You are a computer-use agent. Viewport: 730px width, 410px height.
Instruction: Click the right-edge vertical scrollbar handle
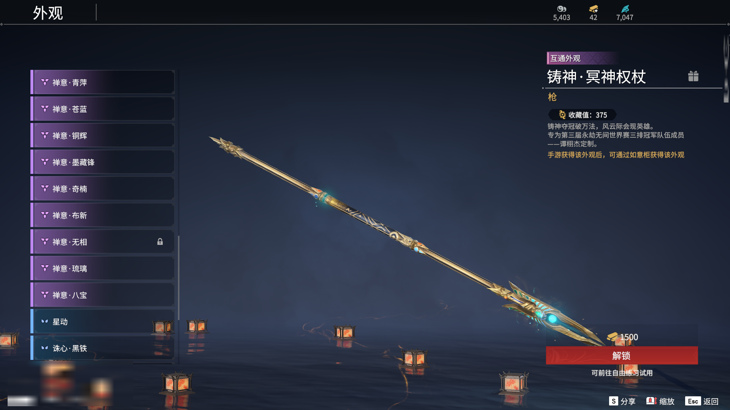[x=726, y=68]
